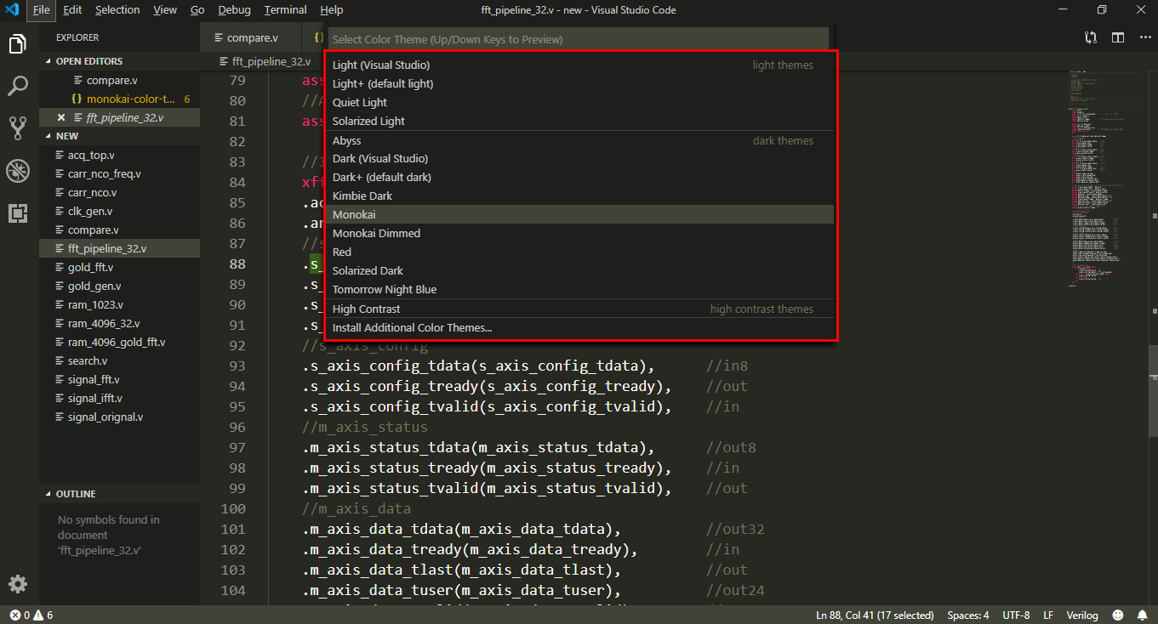1158x624 pixels.
Task: Open acq_top.v in the explorer
Action: point(119,155)
